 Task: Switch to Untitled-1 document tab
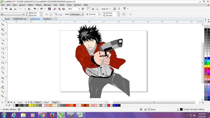47,19
